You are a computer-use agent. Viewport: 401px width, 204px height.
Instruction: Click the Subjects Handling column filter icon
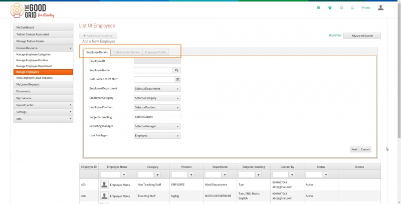(258, 175)
